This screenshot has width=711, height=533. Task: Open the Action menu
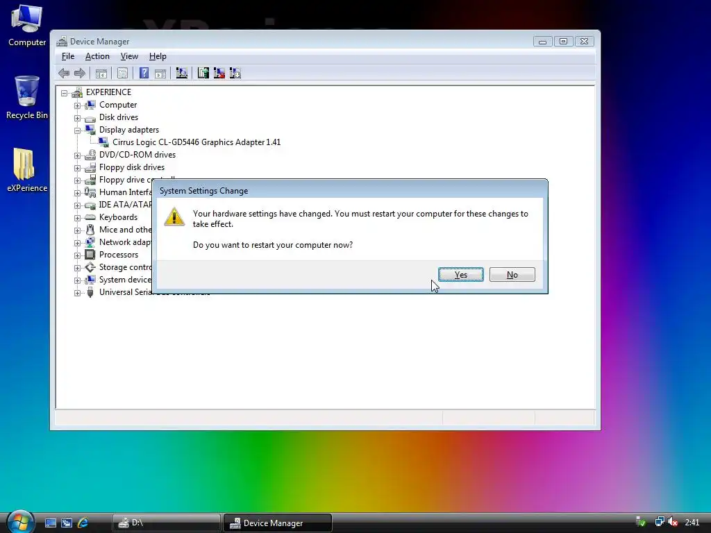click(x=97, y=56)
